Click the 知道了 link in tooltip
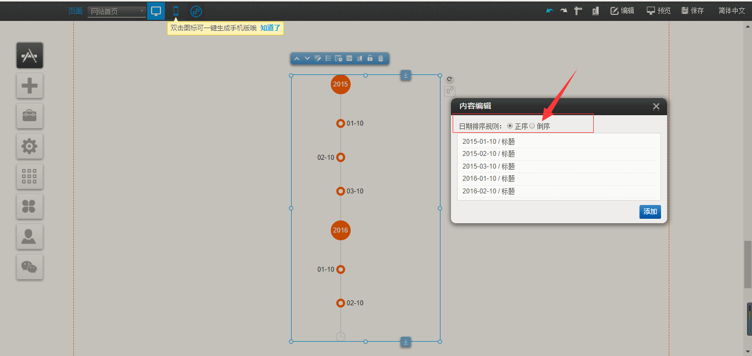Image resolution: width=752 pixels, height=356 pixels. (x=270, y=28)
